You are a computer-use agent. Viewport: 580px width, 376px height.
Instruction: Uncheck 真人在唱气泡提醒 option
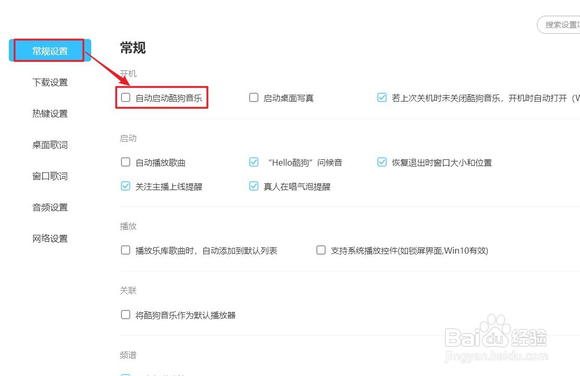click(254, 186)
